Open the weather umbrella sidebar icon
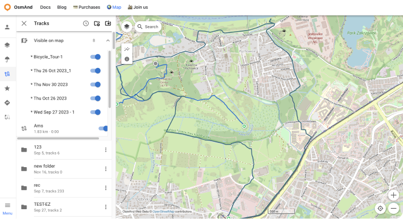This screenshot has width=403, height=219. 7,59
